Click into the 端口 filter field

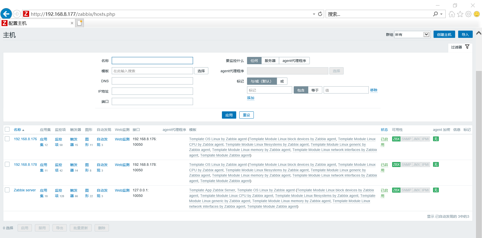coord(152,102)
